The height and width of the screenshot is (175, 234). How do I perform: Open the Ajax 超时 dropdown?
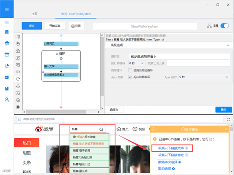point(204,77)
